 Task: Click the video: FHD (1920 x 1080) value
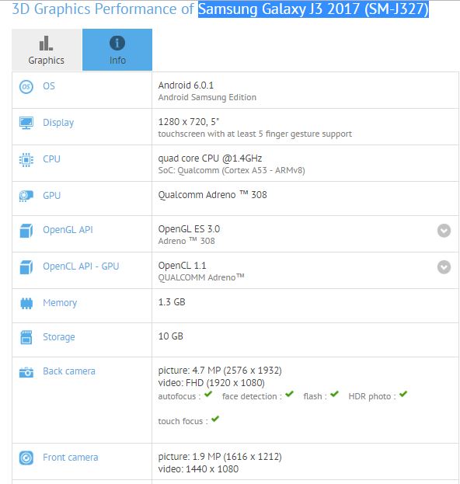[x=211, y=383]
